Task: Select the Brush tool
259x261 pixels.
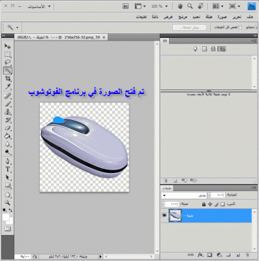Action: [8, 104]
